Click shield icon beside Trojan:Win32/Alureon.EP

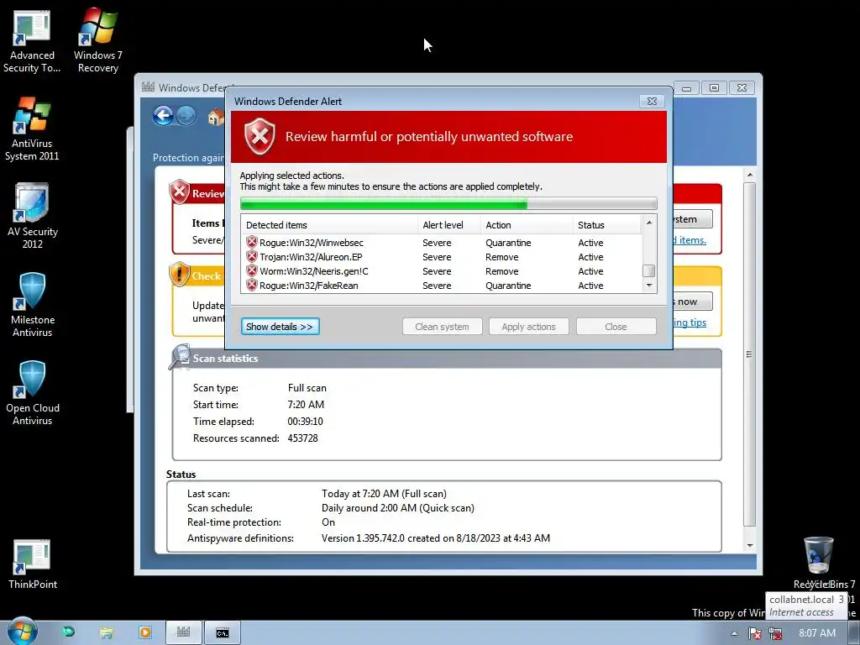(252, 256)
